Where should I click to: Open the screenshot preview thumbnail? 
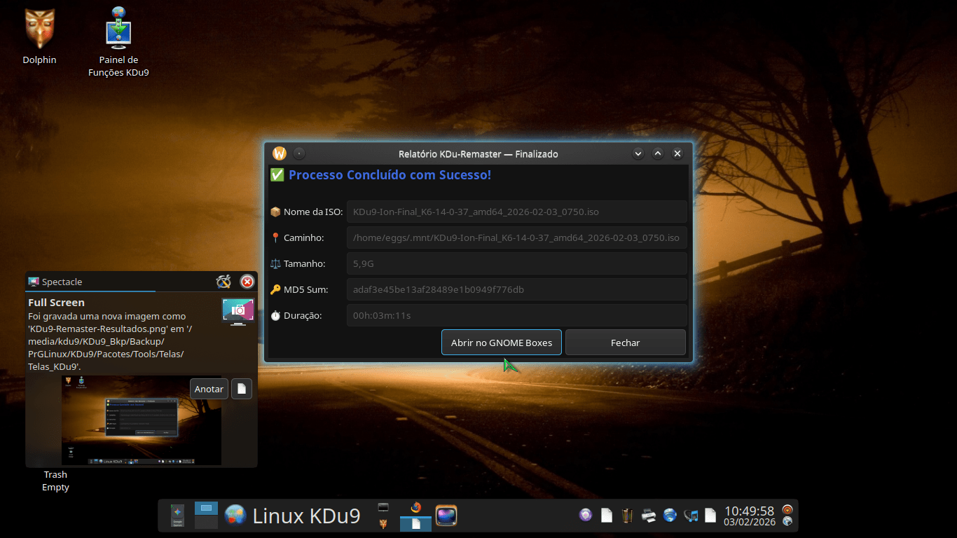[142, 420]
